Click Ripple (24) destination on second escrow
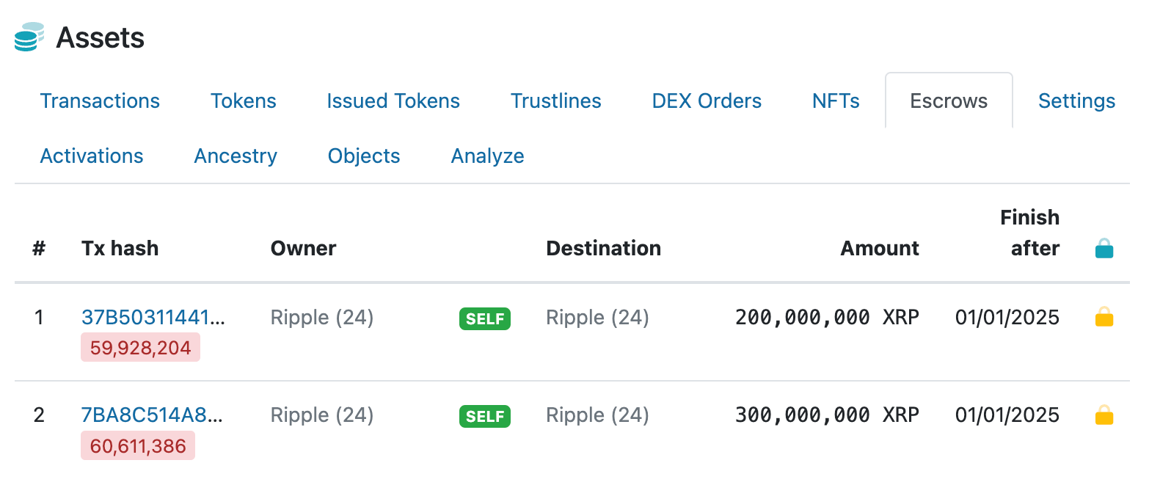This screenshot has height=496, width=1149. 597,415
